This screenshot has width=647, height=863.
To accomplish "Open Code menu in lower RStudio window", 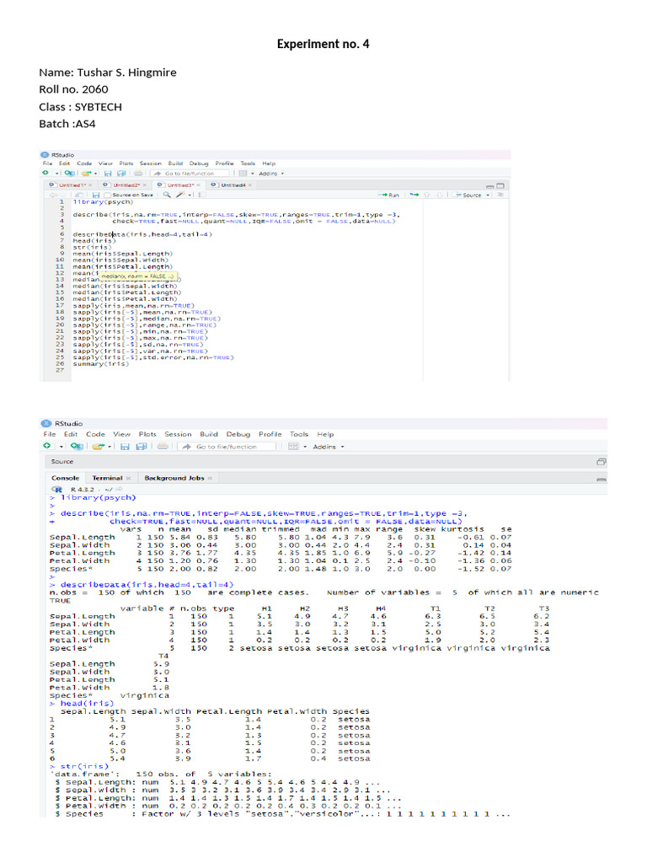I will click(x=95, y=434).
